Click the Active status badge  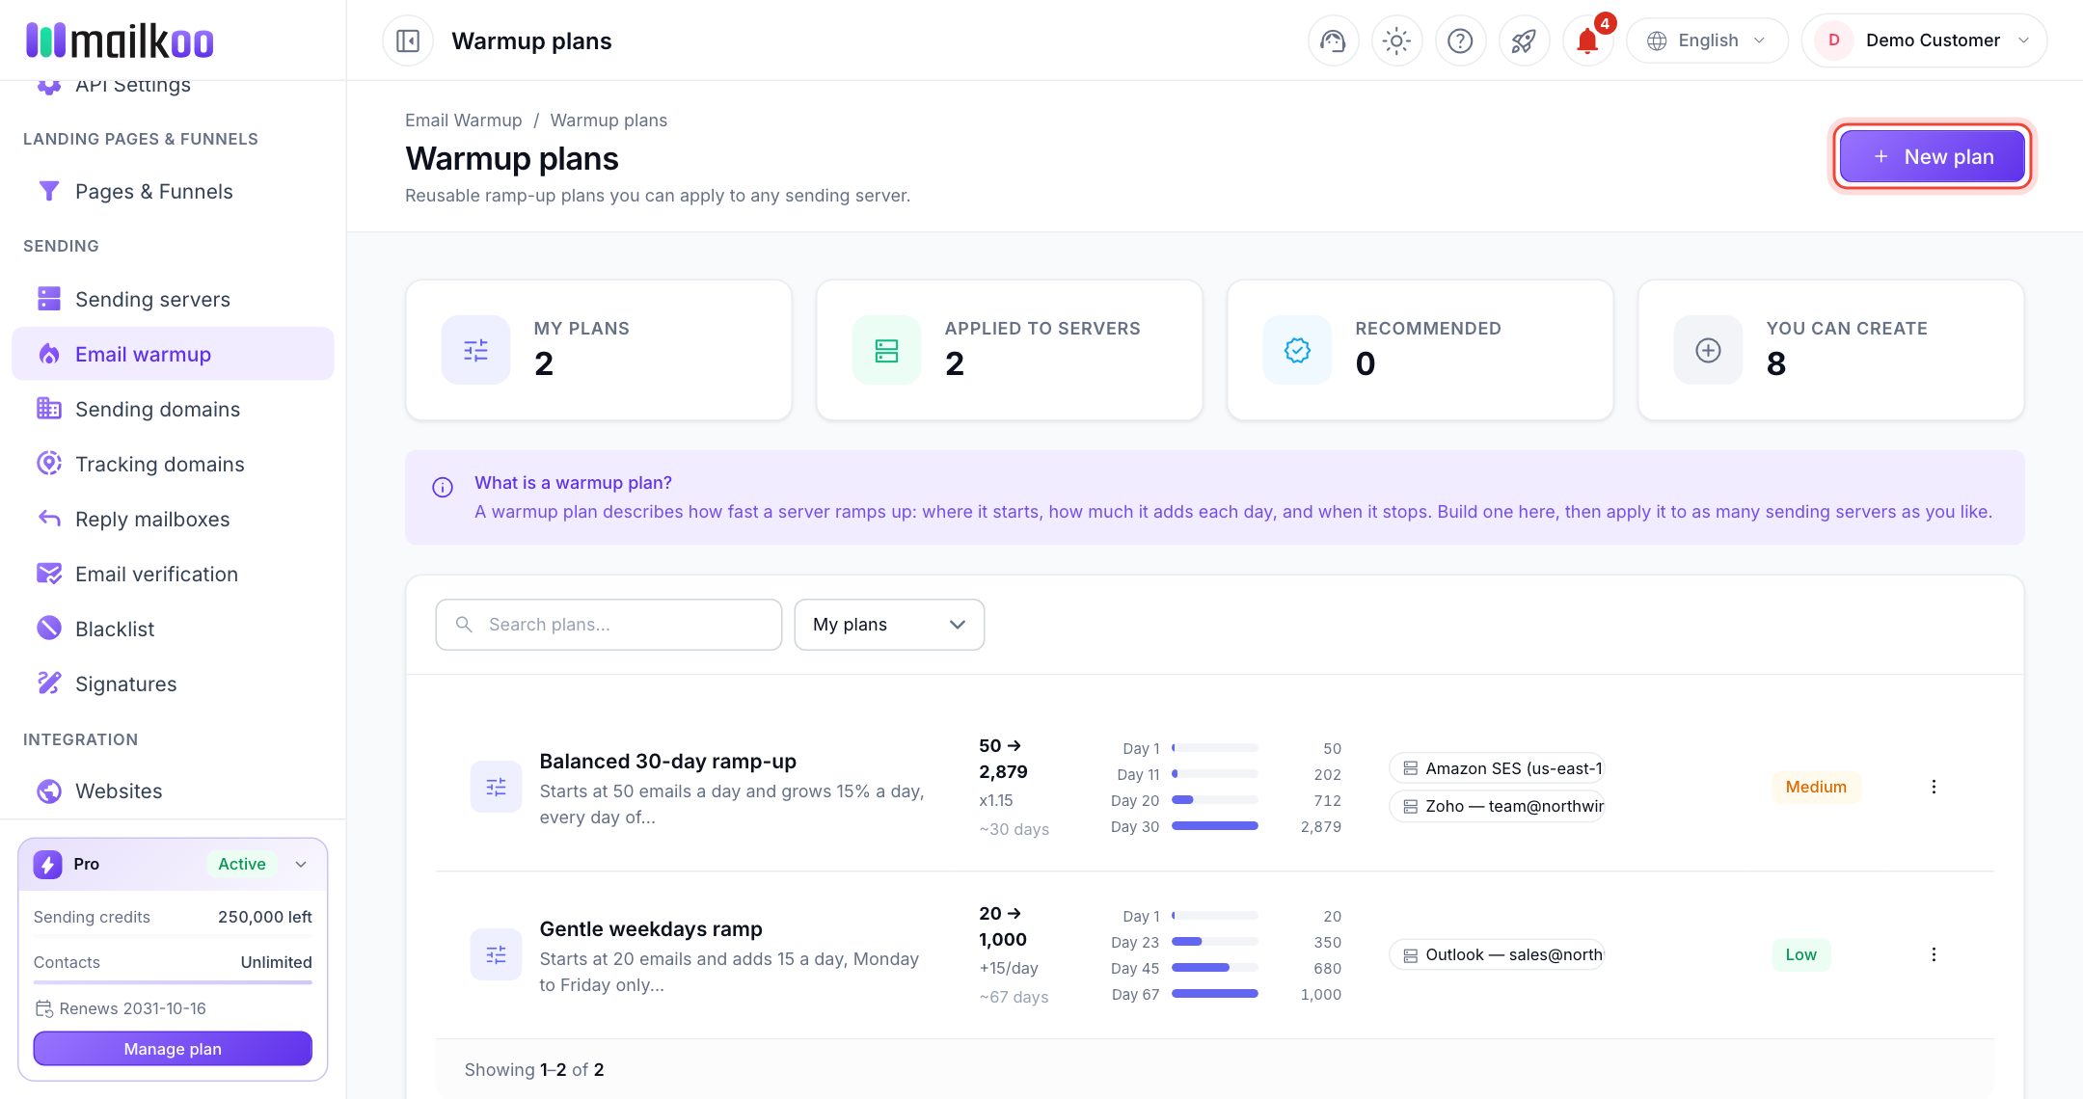pos(241,864)
